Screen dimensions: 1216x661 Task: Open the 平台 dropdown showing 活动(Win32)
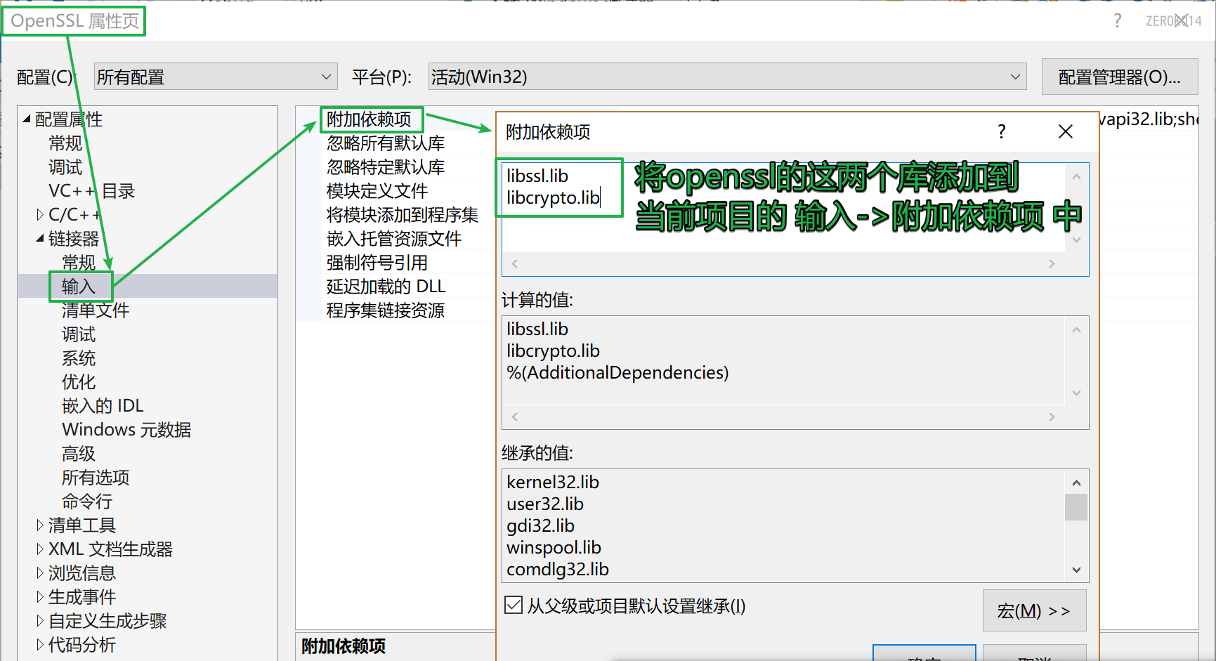(x=728, y=77)
